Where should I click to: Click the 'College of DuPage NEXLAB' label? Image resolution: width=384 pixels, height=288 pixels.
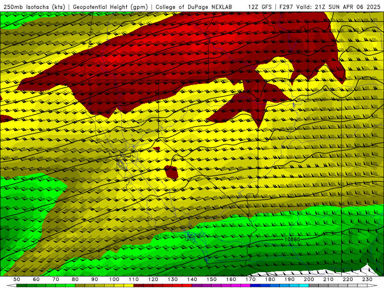coord(194,7)
